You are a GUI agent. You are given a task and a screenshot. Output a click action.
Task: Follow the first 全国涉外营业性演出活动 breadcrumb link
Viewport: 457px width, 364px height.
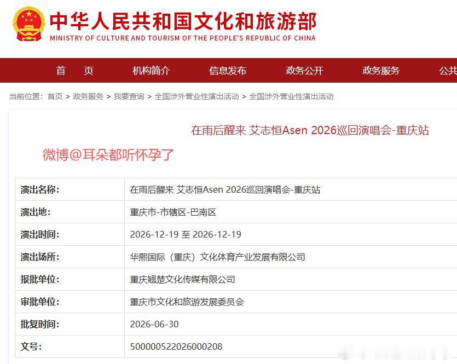click(196, 96)
